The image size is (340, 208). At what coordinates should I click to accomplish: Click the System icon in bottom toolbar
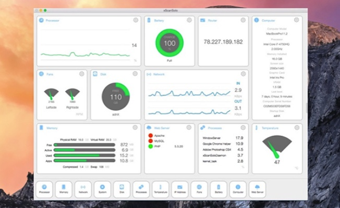click(102, 189)
